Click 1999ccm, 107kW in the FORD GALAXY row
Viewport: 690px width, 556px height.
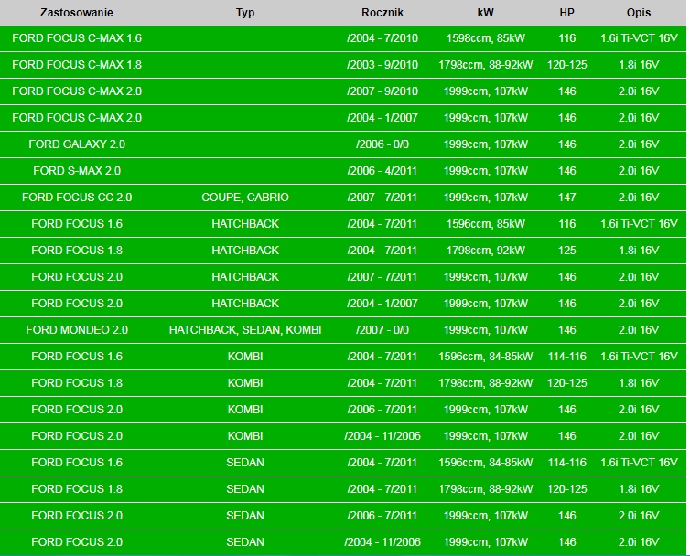coord(485,144)
